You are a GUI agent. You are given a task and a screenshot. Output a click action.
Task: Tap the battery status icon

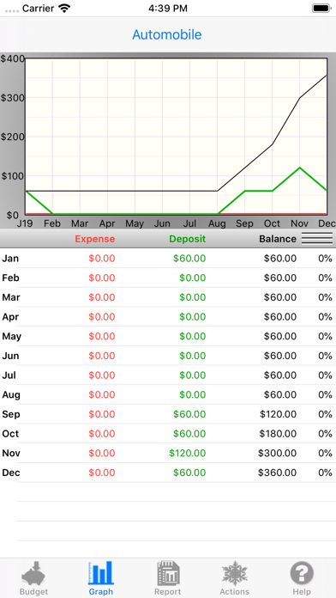point(321,8)
